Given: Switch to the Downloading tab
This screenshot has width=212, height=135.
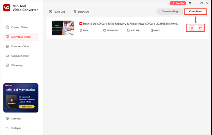Looking at the screenshot, I should coord(170,12).
